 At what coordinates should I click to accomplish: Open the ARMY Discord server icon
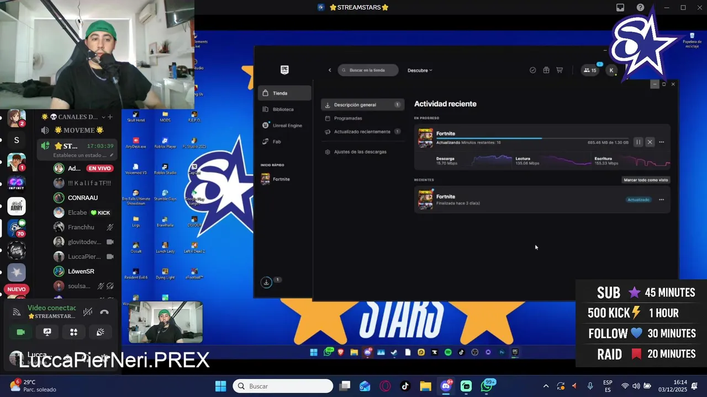pos(16,206)
